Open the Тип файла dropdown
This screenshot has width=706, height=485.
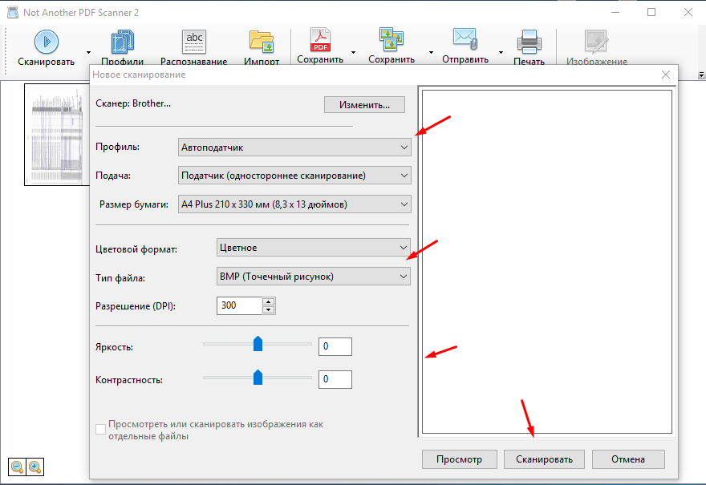[x=314, y=277]
